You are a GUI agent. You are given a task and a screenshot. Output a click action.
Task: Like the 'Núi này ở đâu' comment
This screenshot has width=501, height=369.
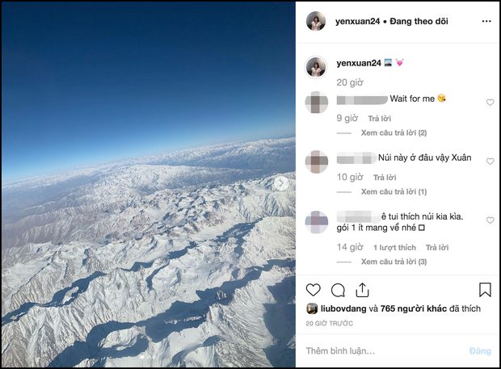(490, 161)
